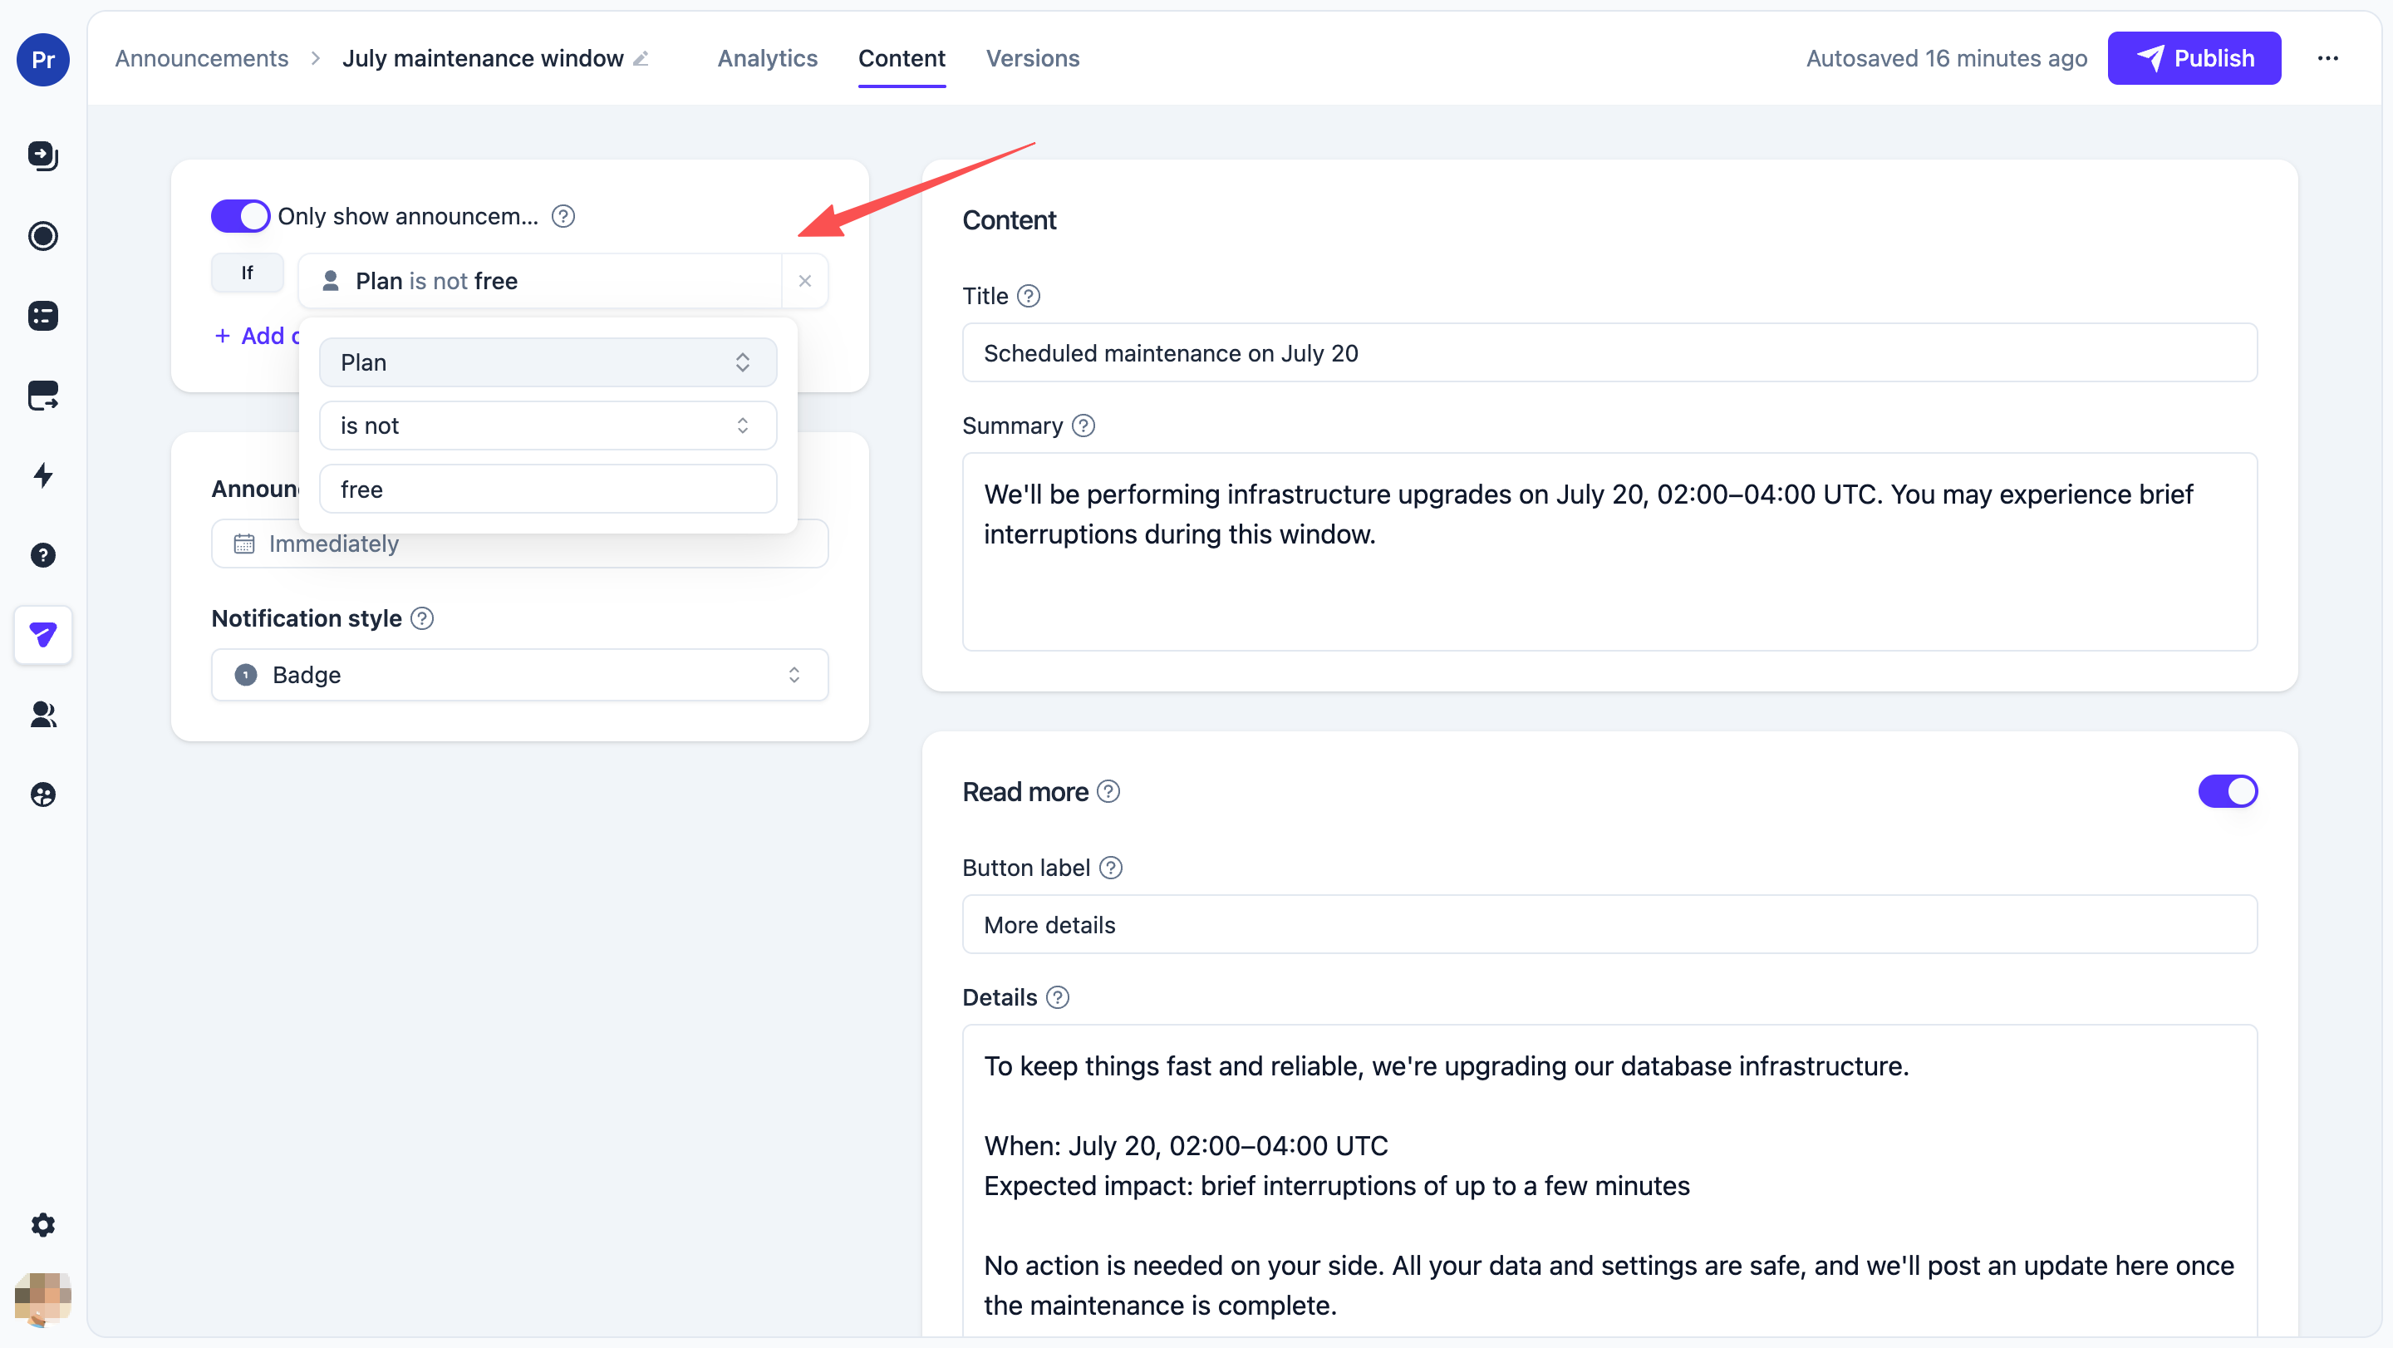Image resolution: width=2393 pixels, height=1348 pixels.
Task: Click the Title input field
Action: [x=1610, y=353]
